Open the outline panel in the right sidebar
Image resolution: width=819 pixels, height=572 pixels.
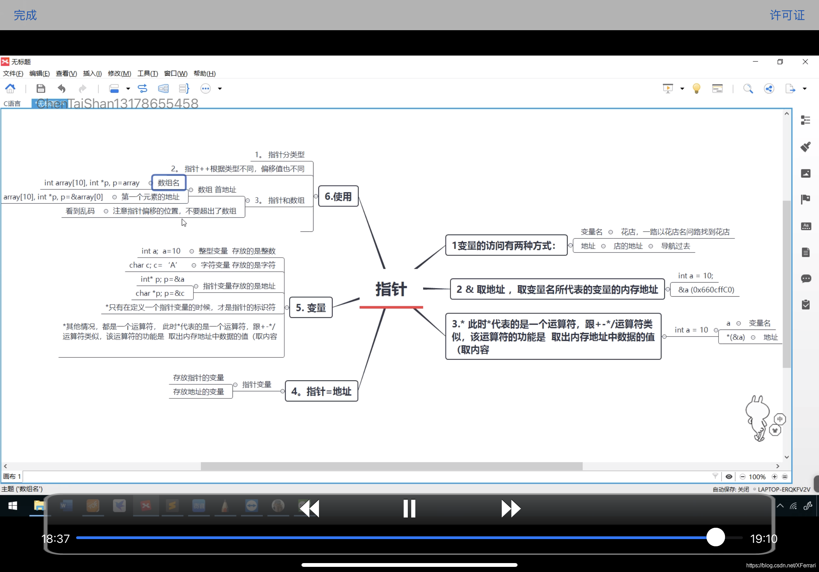[x=806, y=120]
